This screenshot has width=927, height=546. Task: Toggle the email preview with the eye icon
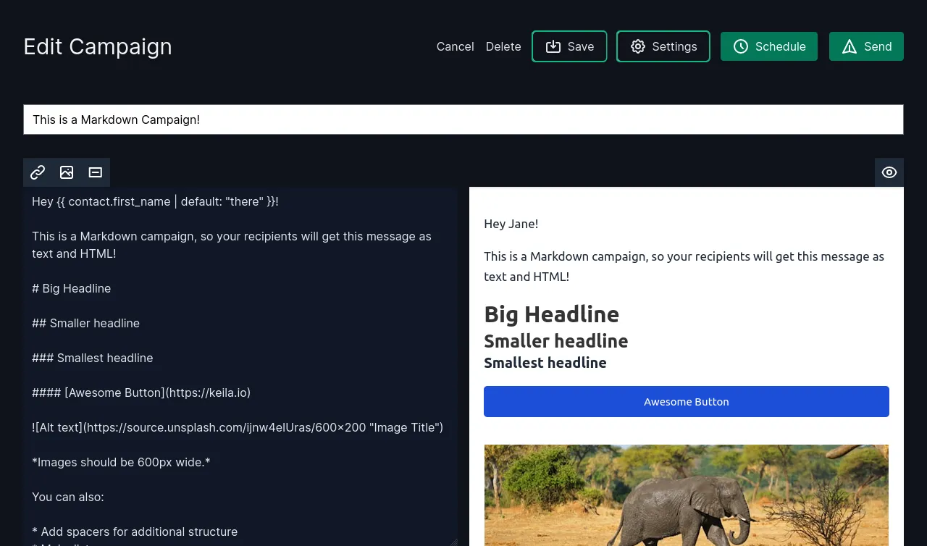(889, 172)
